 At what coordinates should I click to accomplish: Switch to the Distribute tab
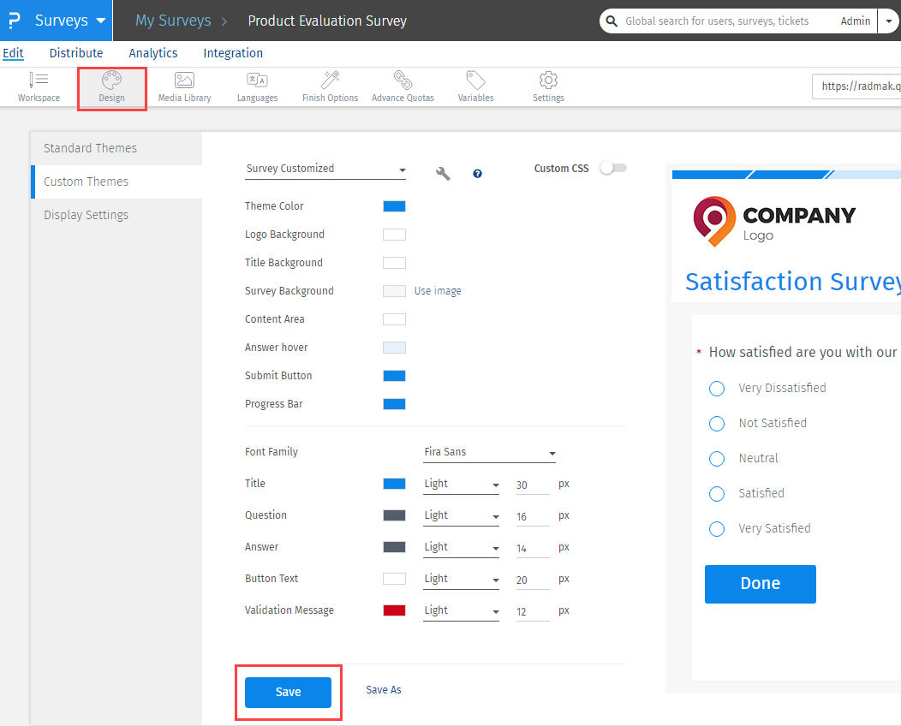pos(76,53)
